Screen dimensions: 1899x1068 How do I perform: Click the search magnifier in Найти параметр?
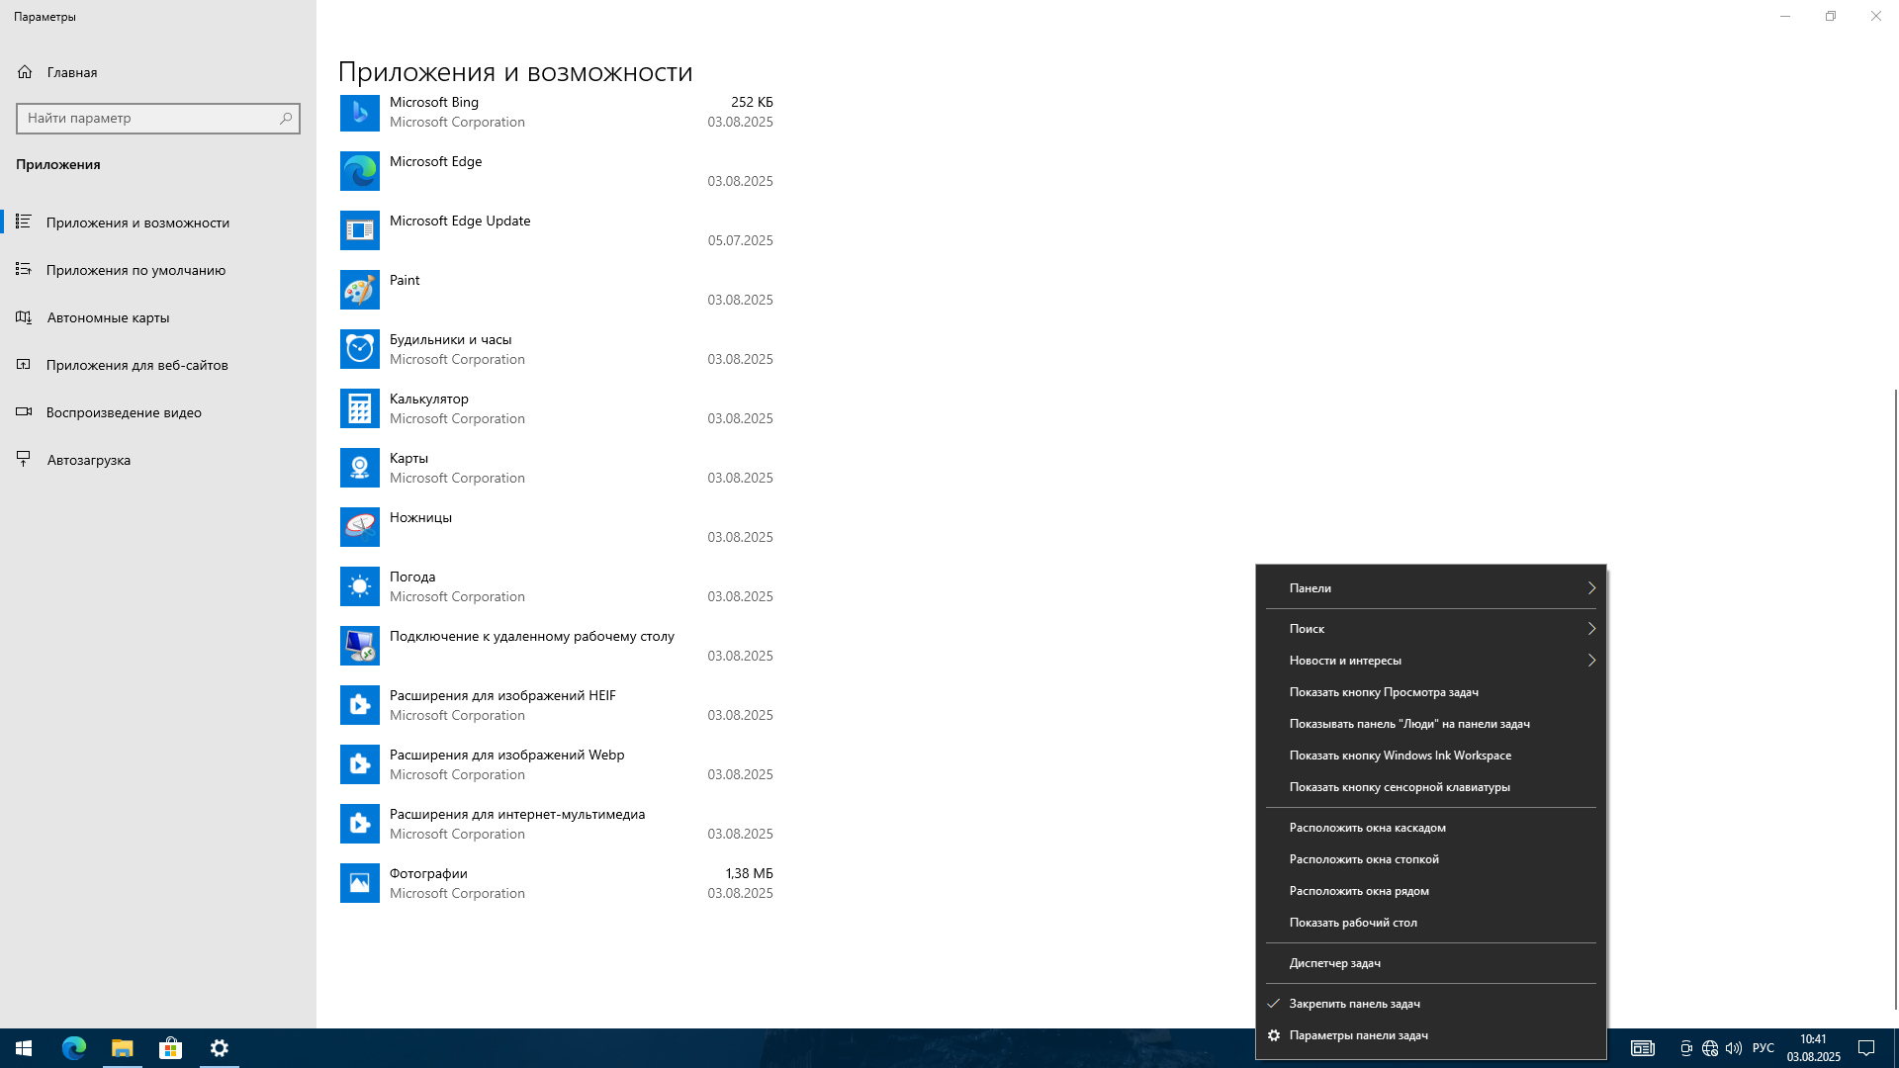(286, 118)
